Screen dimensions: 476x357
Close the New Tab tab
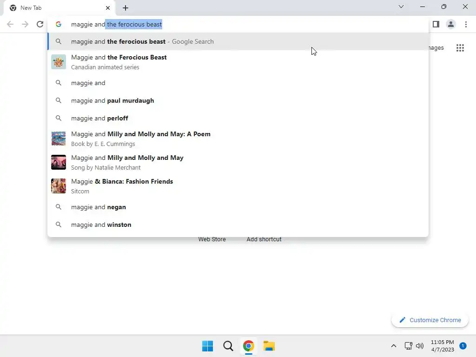108,8
